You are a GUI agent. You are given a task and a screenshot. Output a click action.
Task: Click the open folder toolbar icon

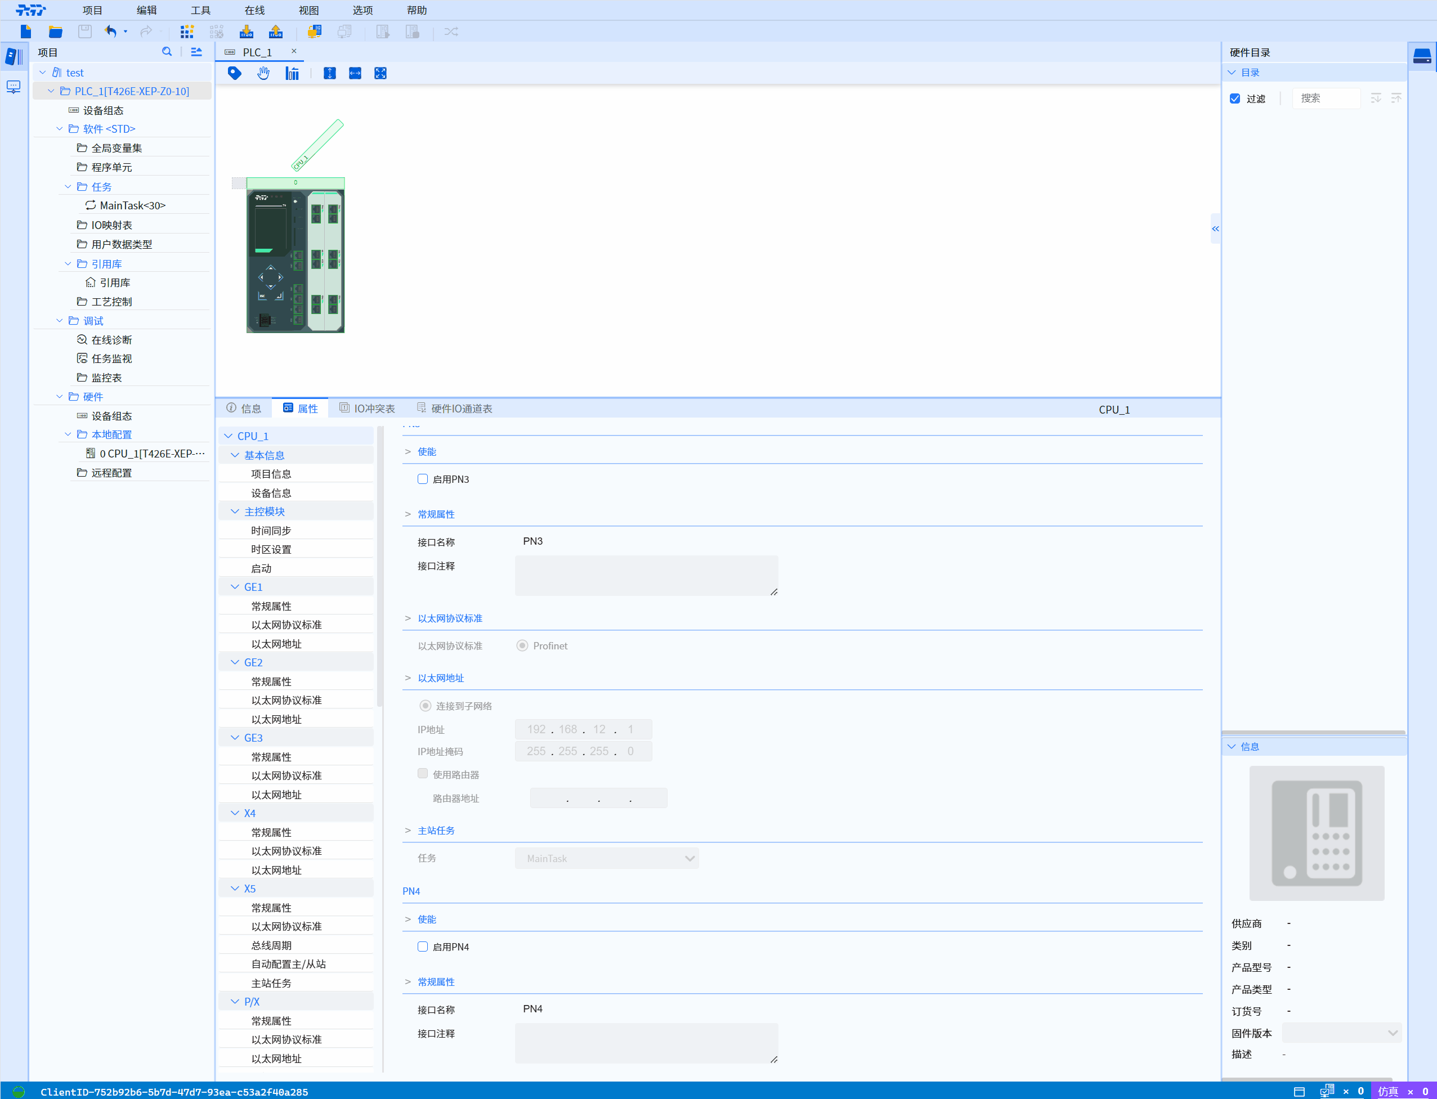[x=55, y=32]
